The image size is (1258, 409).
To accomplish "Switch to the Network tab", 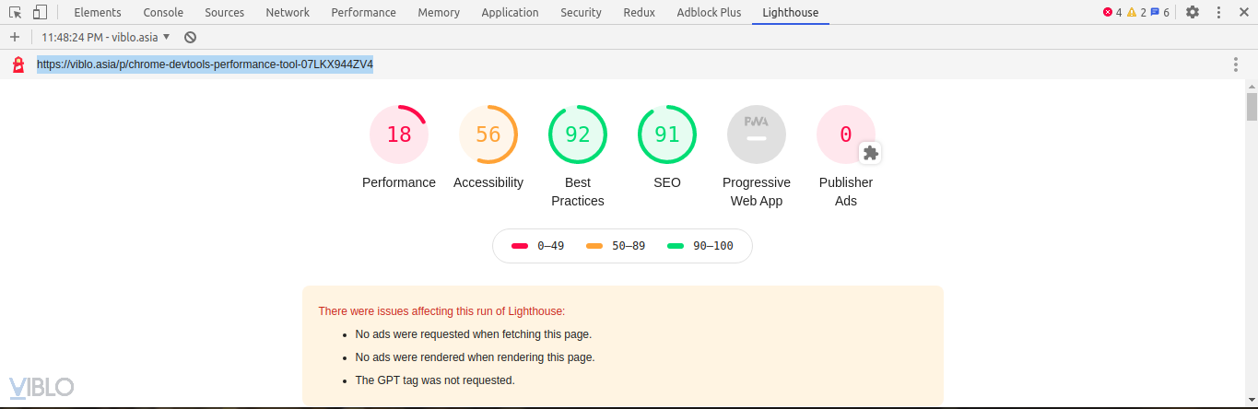I will [288, 13].
